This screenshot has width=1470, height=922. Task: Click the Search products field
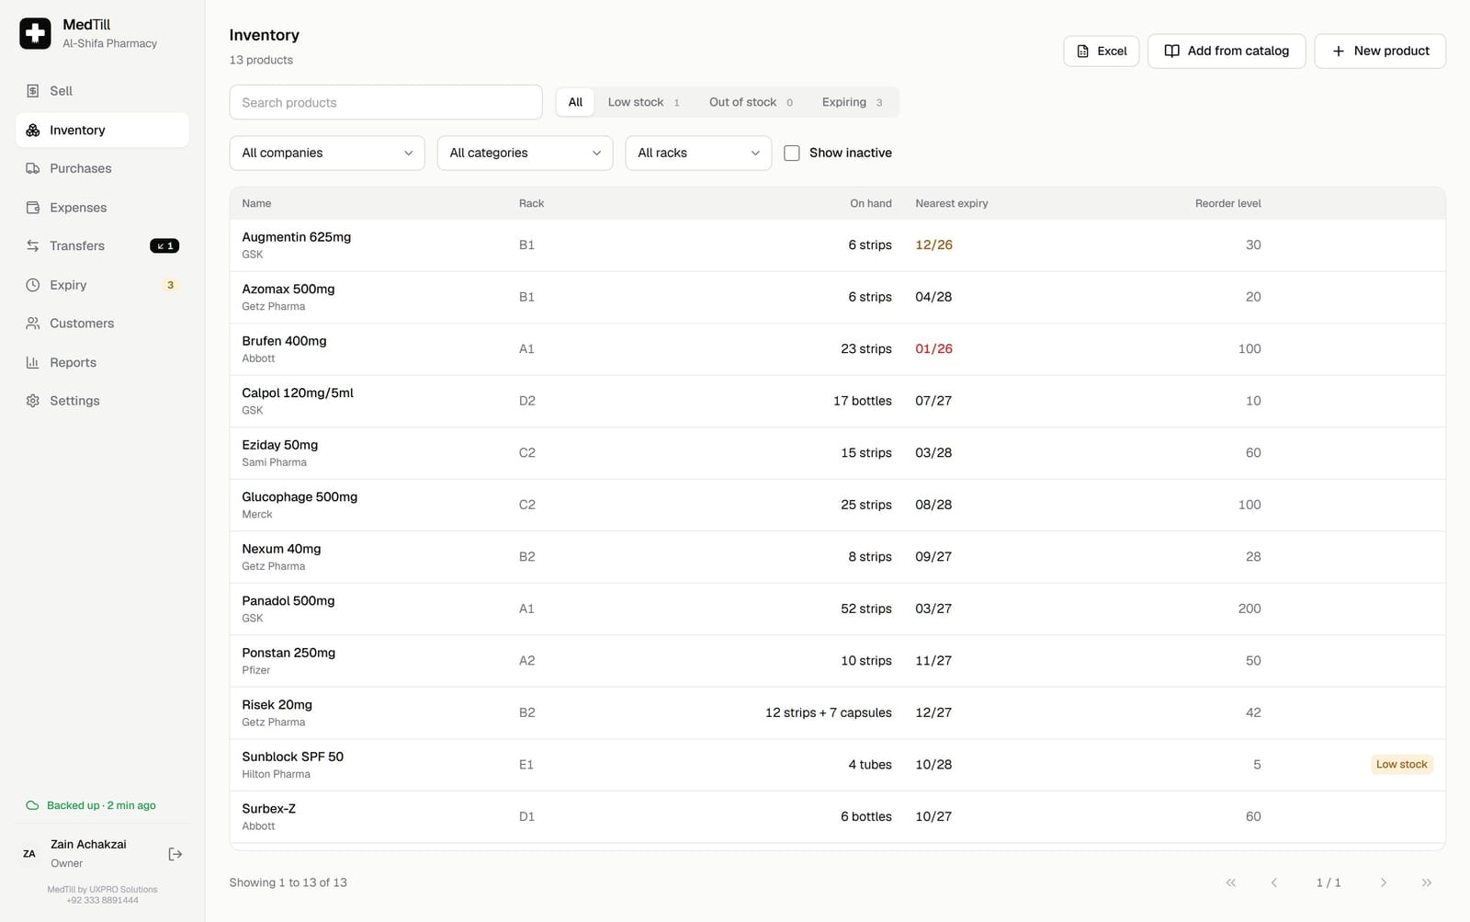pyautogui.click(x=386, y=102)
